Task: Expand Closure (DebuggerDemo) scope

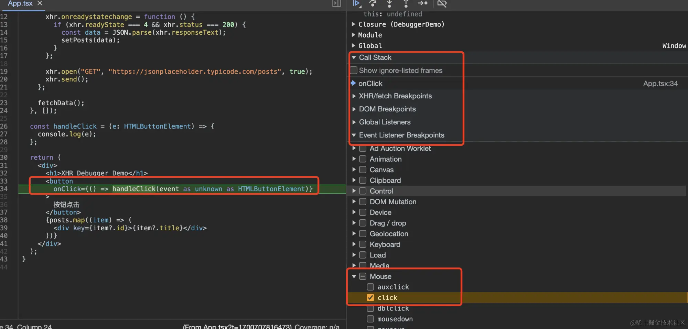Action: 353,24
